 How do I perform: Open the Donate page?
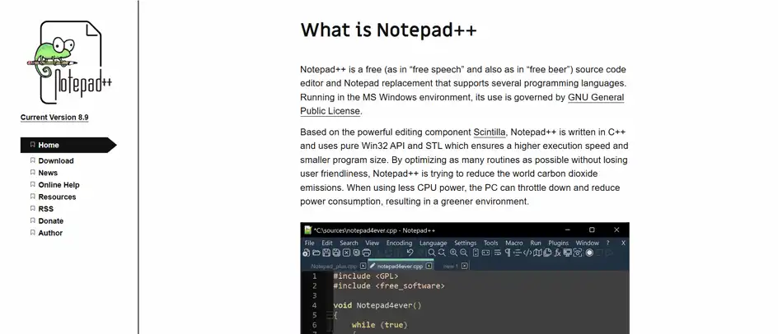50,221
